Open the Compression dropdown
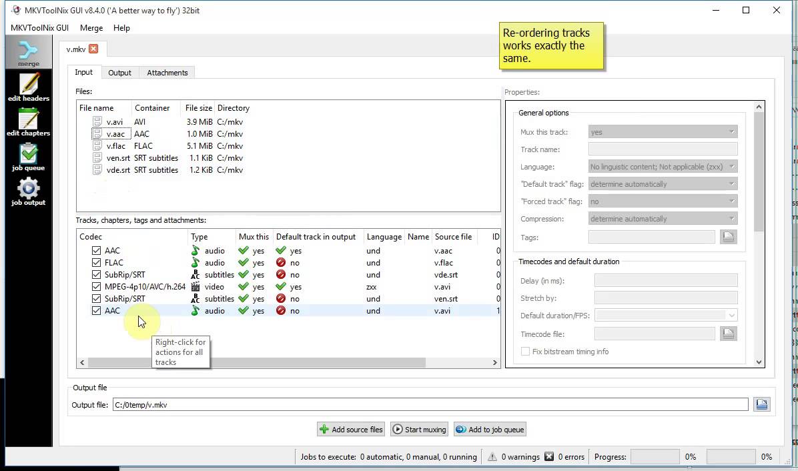The width and height of the screenshot is (798, 471). point(663,219)
